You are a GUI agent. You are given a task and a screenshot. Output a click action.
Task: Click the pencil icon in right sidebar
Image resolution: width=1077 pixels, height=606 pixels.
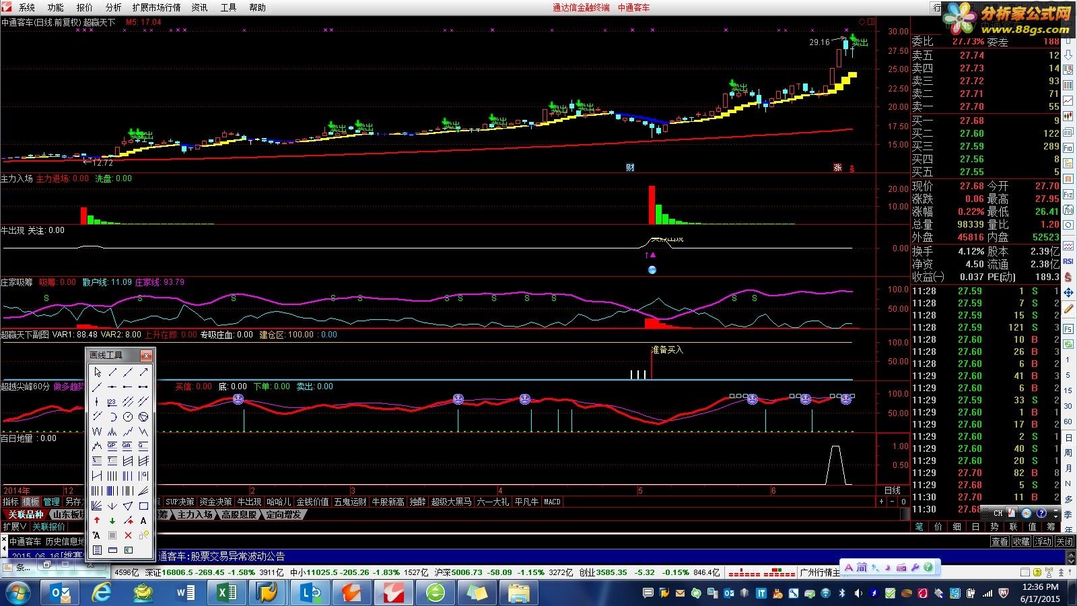pos(1068,308)
